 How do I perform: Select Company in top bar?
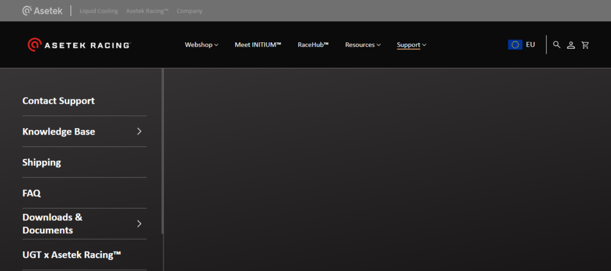(189, 11)
